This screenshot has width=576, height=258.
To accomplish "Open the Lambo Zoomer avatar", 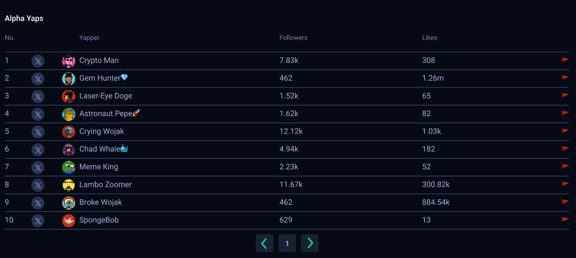I will click(x=69, y=185).
